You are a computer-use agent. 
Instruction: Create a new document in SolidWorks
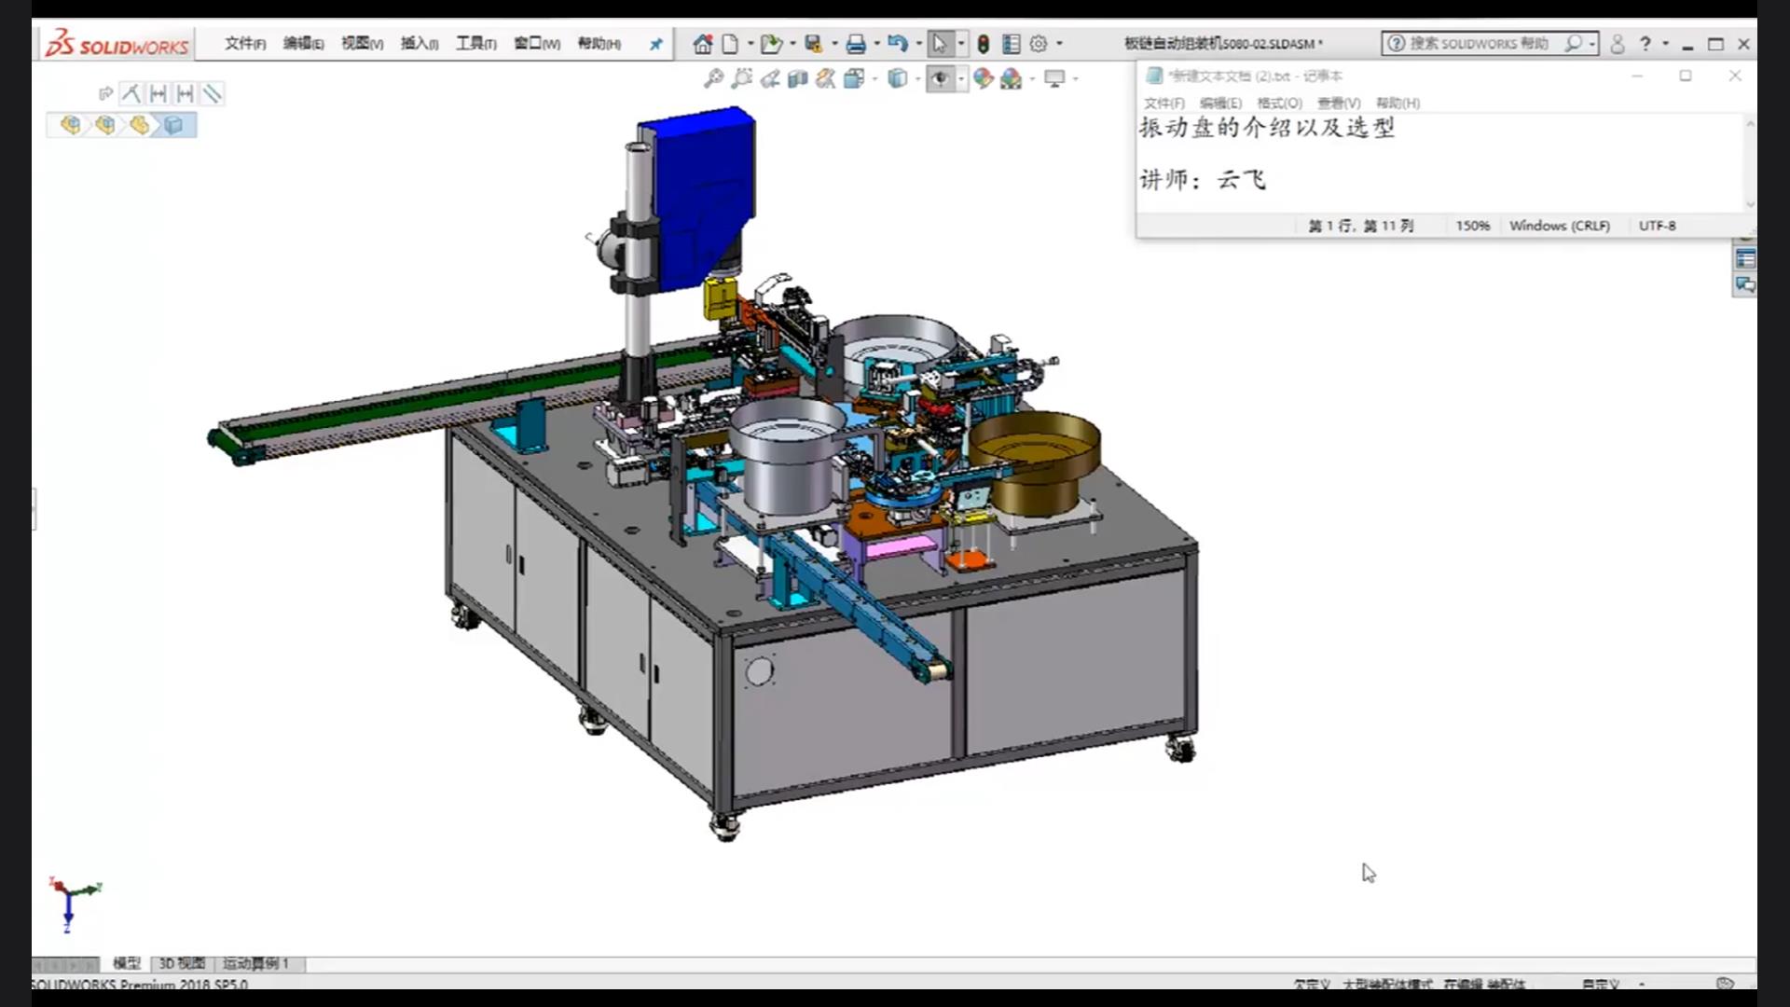pos(730,44)
